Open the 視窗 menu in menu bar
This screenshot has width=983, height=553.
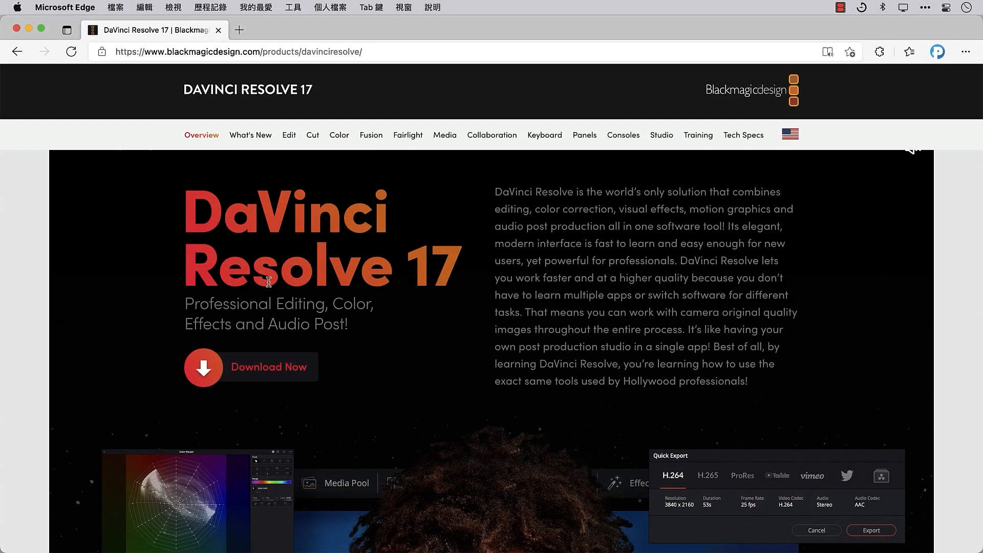tap(403, 7)
